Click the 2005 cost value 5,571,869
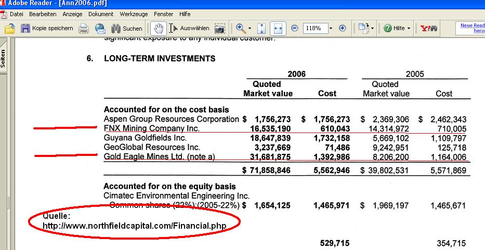 pyautogui.click(x=448, y=170)
